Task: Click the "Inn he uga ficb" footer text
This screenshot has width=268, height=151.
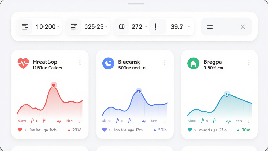Action: pos(43,130)
